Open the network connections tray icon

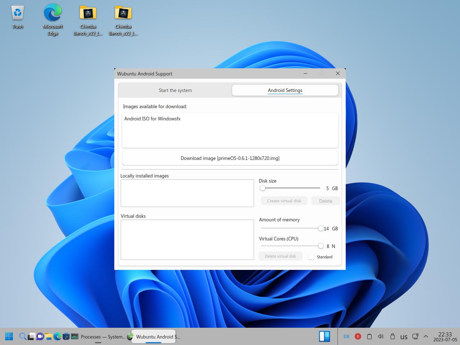pyautogui.click(x=415, y=336)
